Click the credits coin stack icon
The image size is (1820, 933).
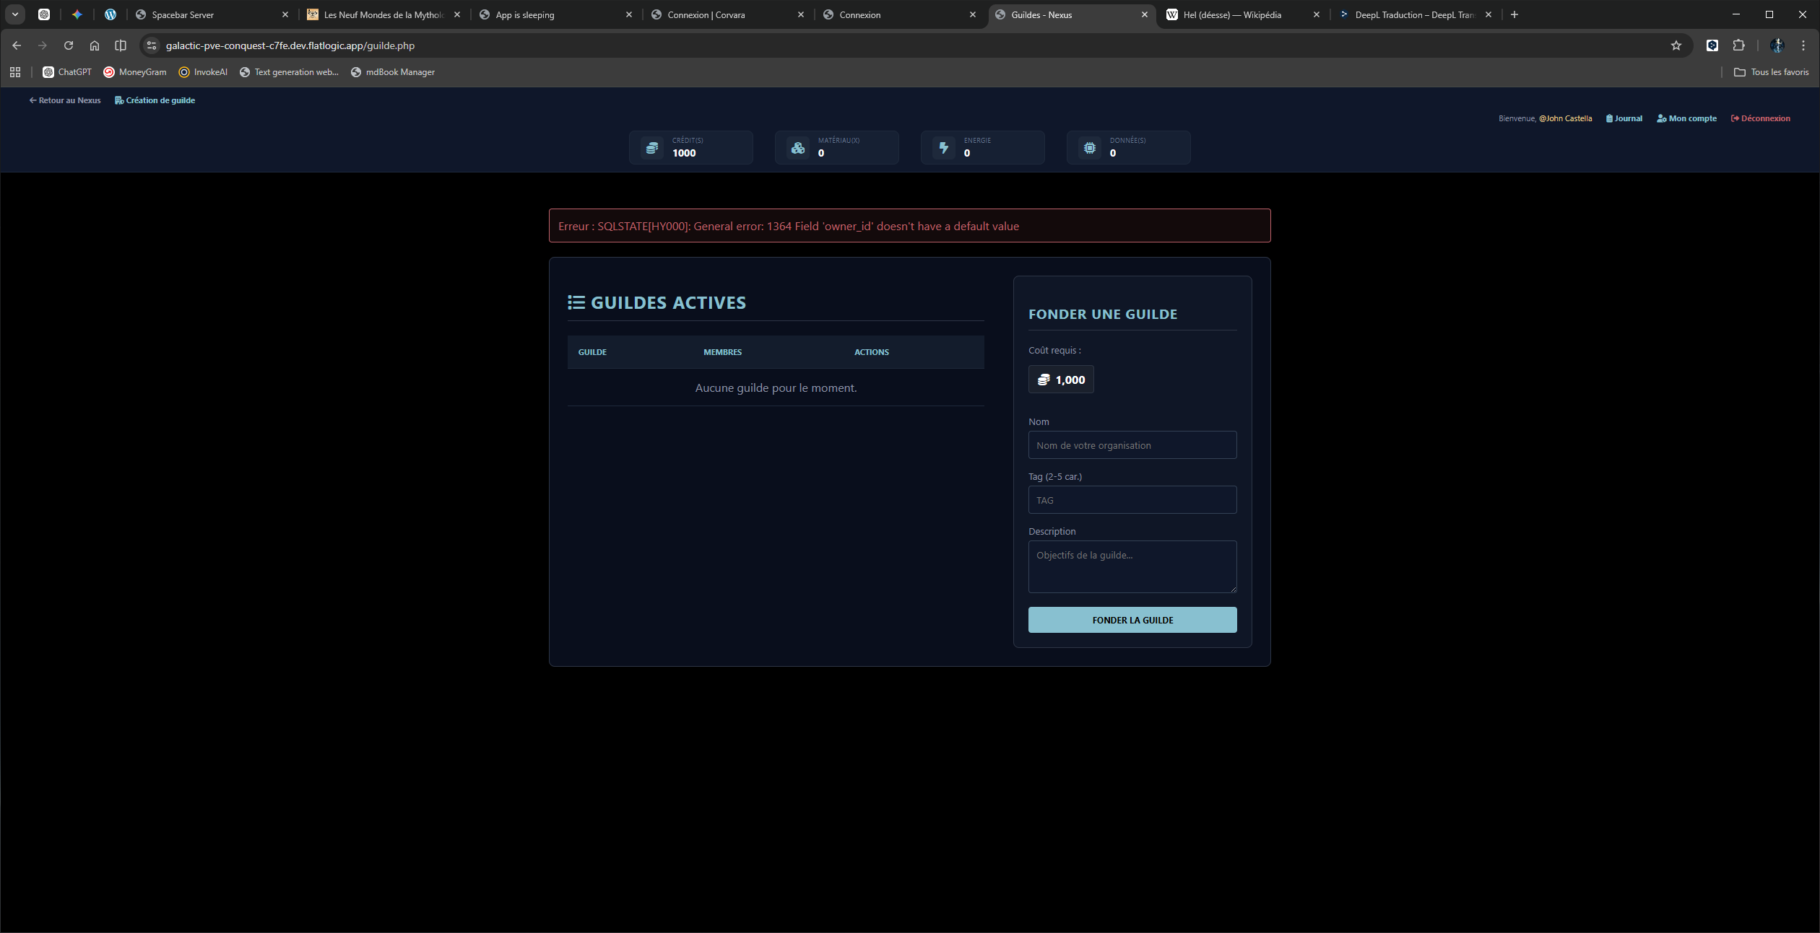(x=651, y=148)
